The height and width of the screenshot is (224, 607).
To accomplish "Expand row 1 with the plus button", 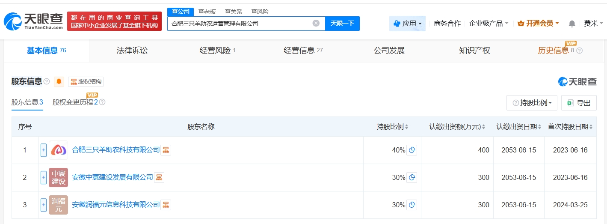I will click(44, 150).
